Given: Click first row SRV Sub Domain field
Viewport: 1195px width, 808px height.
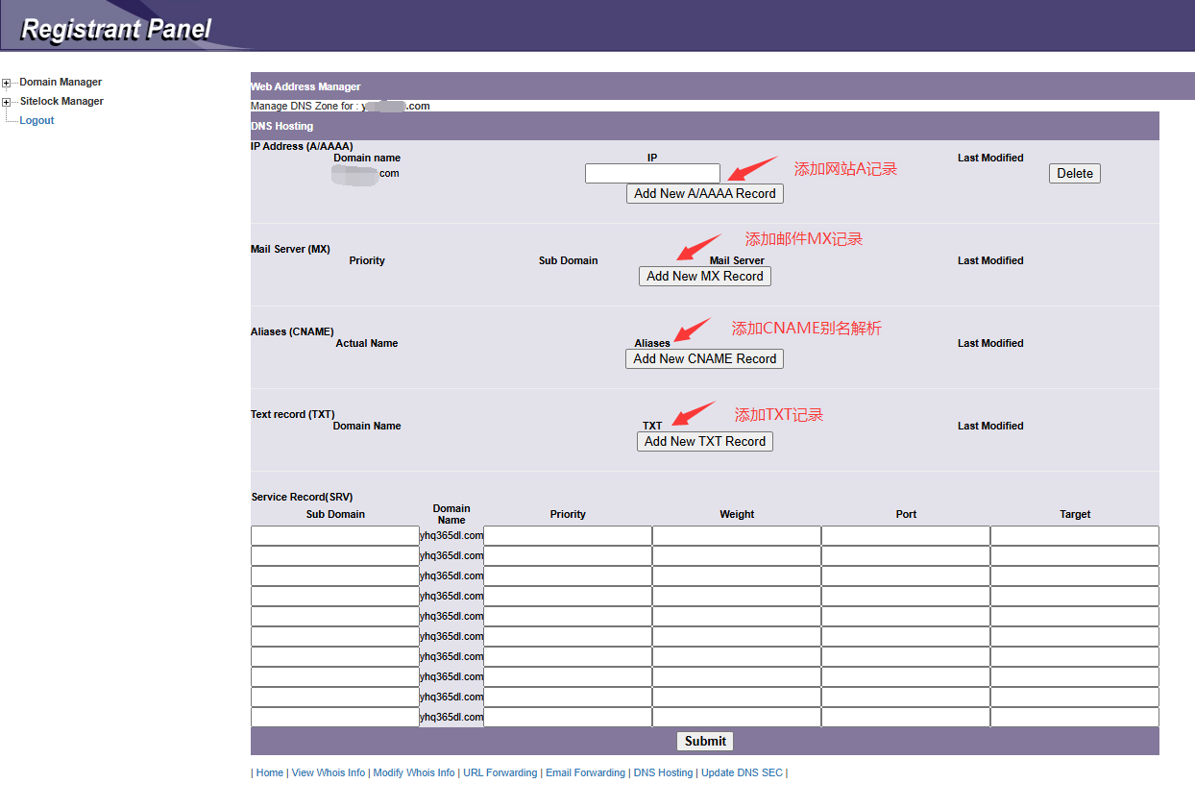Looking at the screenshot, I should coord(334,536).
